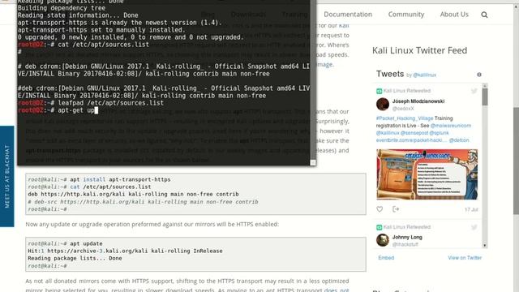Click 'Now any update or upgrade operation' sentence
The width and height of the screenshot is (519, 292).
(x=152, y=224)
